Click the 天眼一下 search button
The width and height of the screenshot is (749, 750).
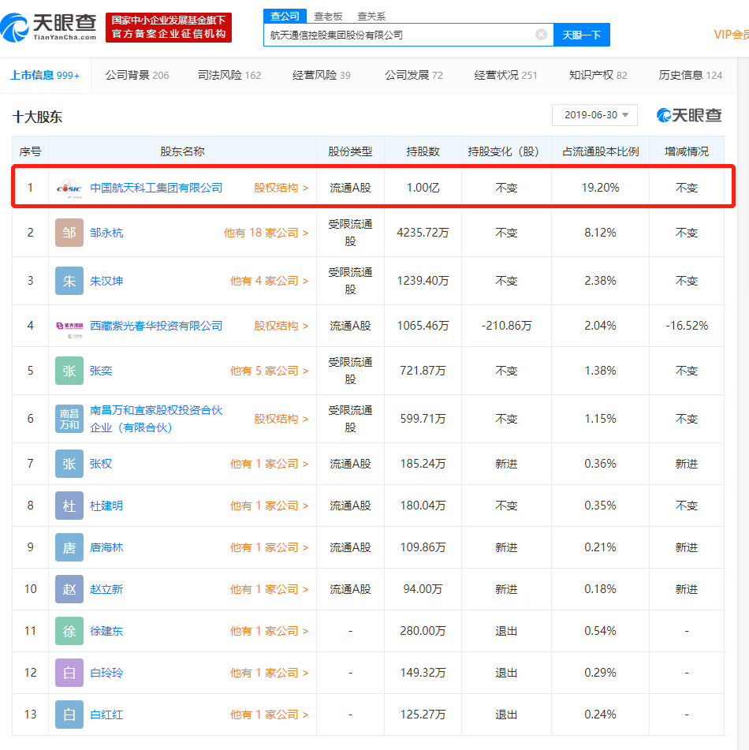point(582,35)
